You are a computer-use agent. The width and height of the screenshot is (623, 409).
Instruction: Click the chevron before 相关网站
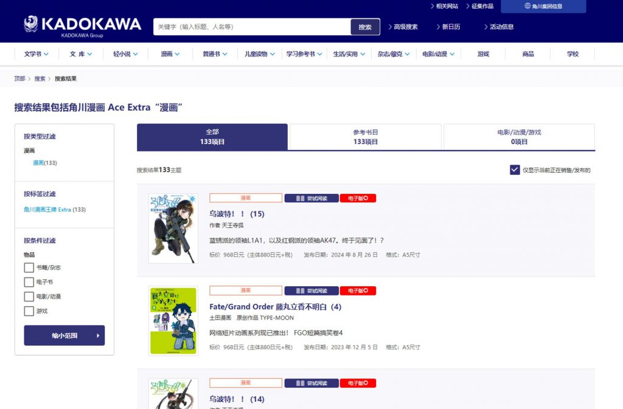tap(433, 6)
